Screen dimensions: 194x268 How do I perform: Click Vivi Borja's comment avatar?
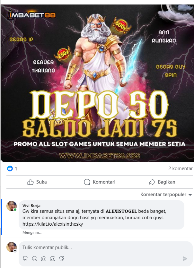coord(12,206)
